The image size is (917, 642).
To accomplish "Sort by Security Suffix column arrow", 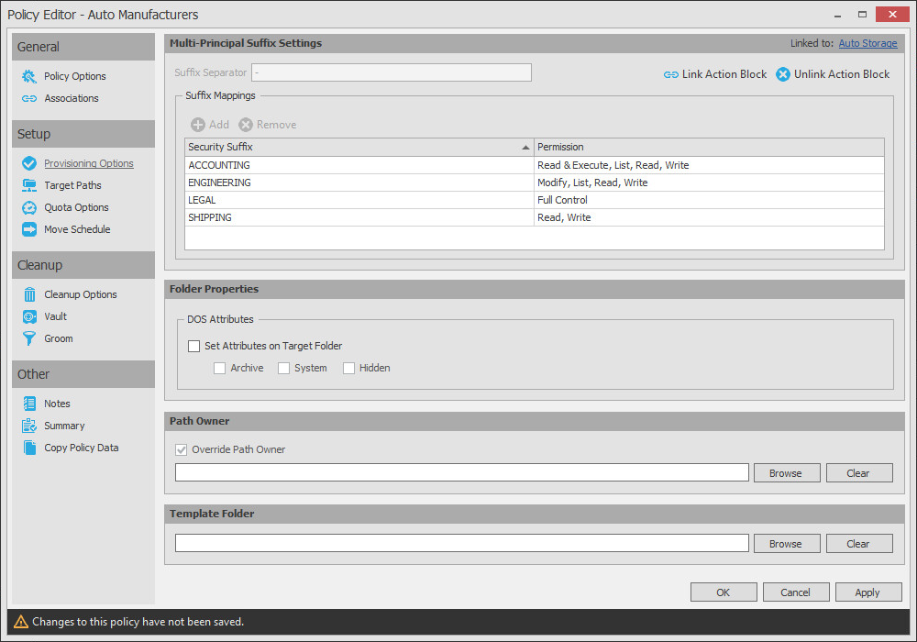I will pyautogui.click(x=525, y=148).
